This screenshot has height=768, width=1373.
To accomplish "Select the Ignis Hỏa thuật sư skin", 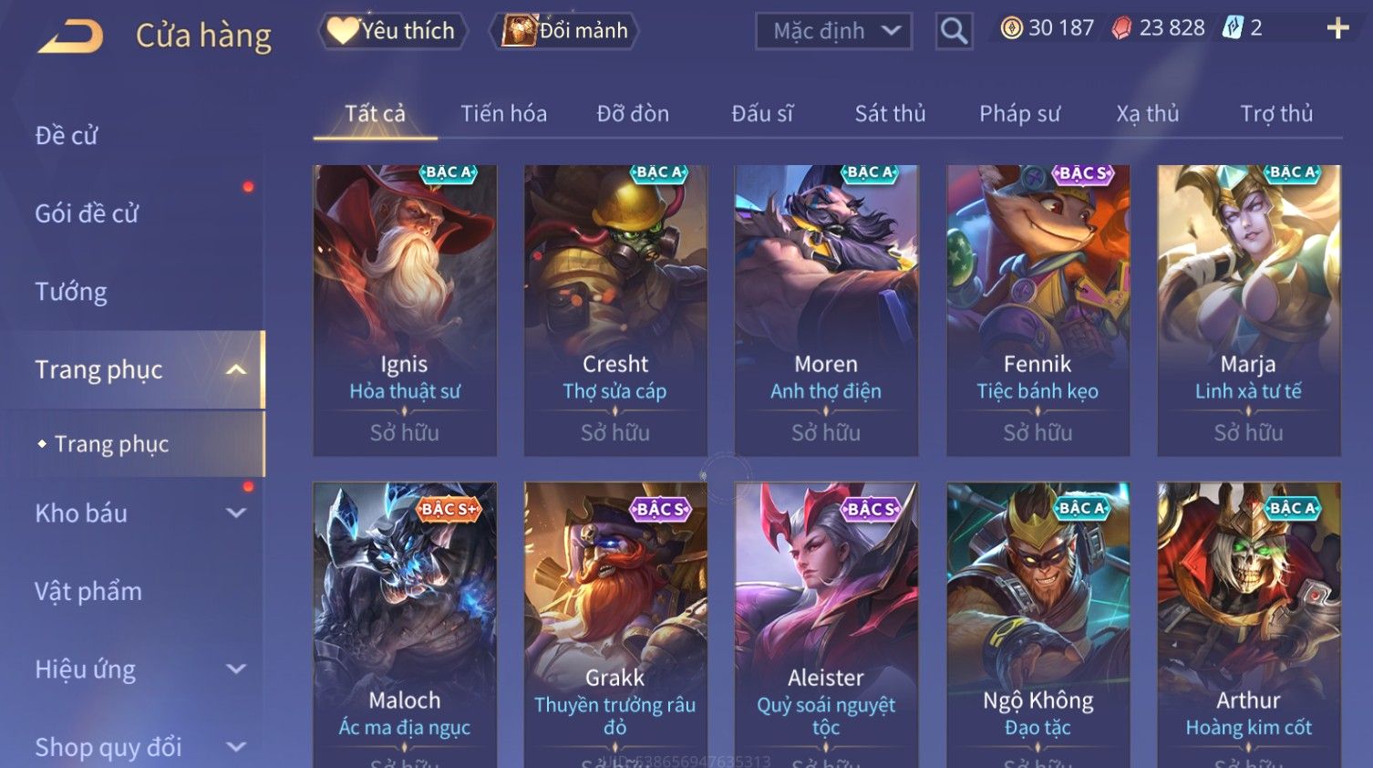I will (405, 310).
